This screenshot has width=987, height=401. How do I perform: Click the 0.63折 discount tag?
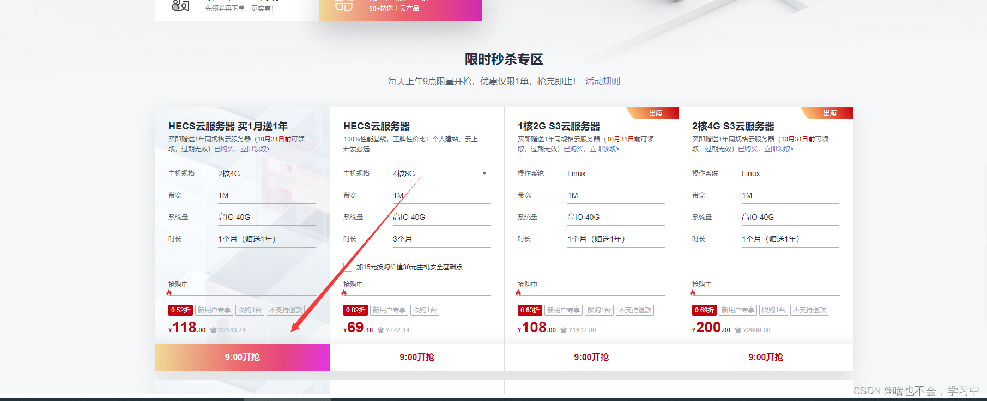coord(530,310)
